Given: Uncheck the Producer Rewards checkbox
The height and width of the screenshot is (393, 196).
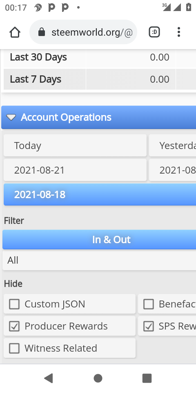Looking at the screenshot, I should [x=14, y=326].
